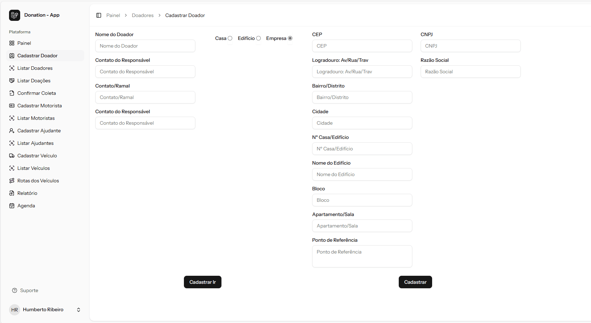Click the Listar Motoristas scan icon
The image size is (591, 323).
coord(12,118)
